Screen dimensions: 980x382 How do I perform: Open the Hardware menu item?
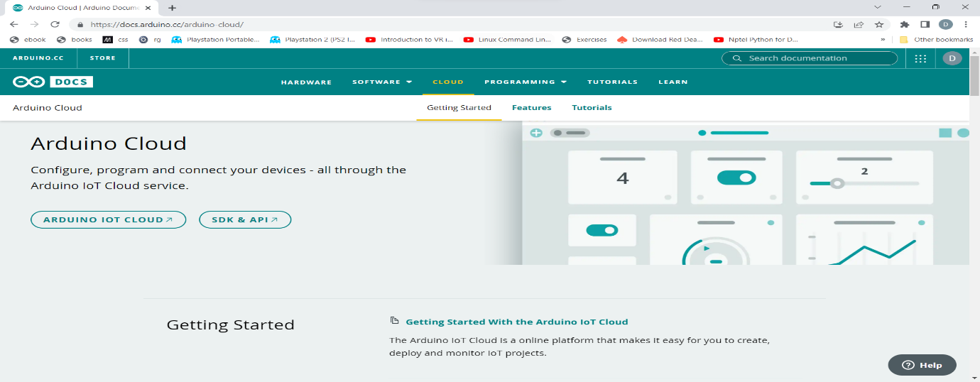click(306, 82)
